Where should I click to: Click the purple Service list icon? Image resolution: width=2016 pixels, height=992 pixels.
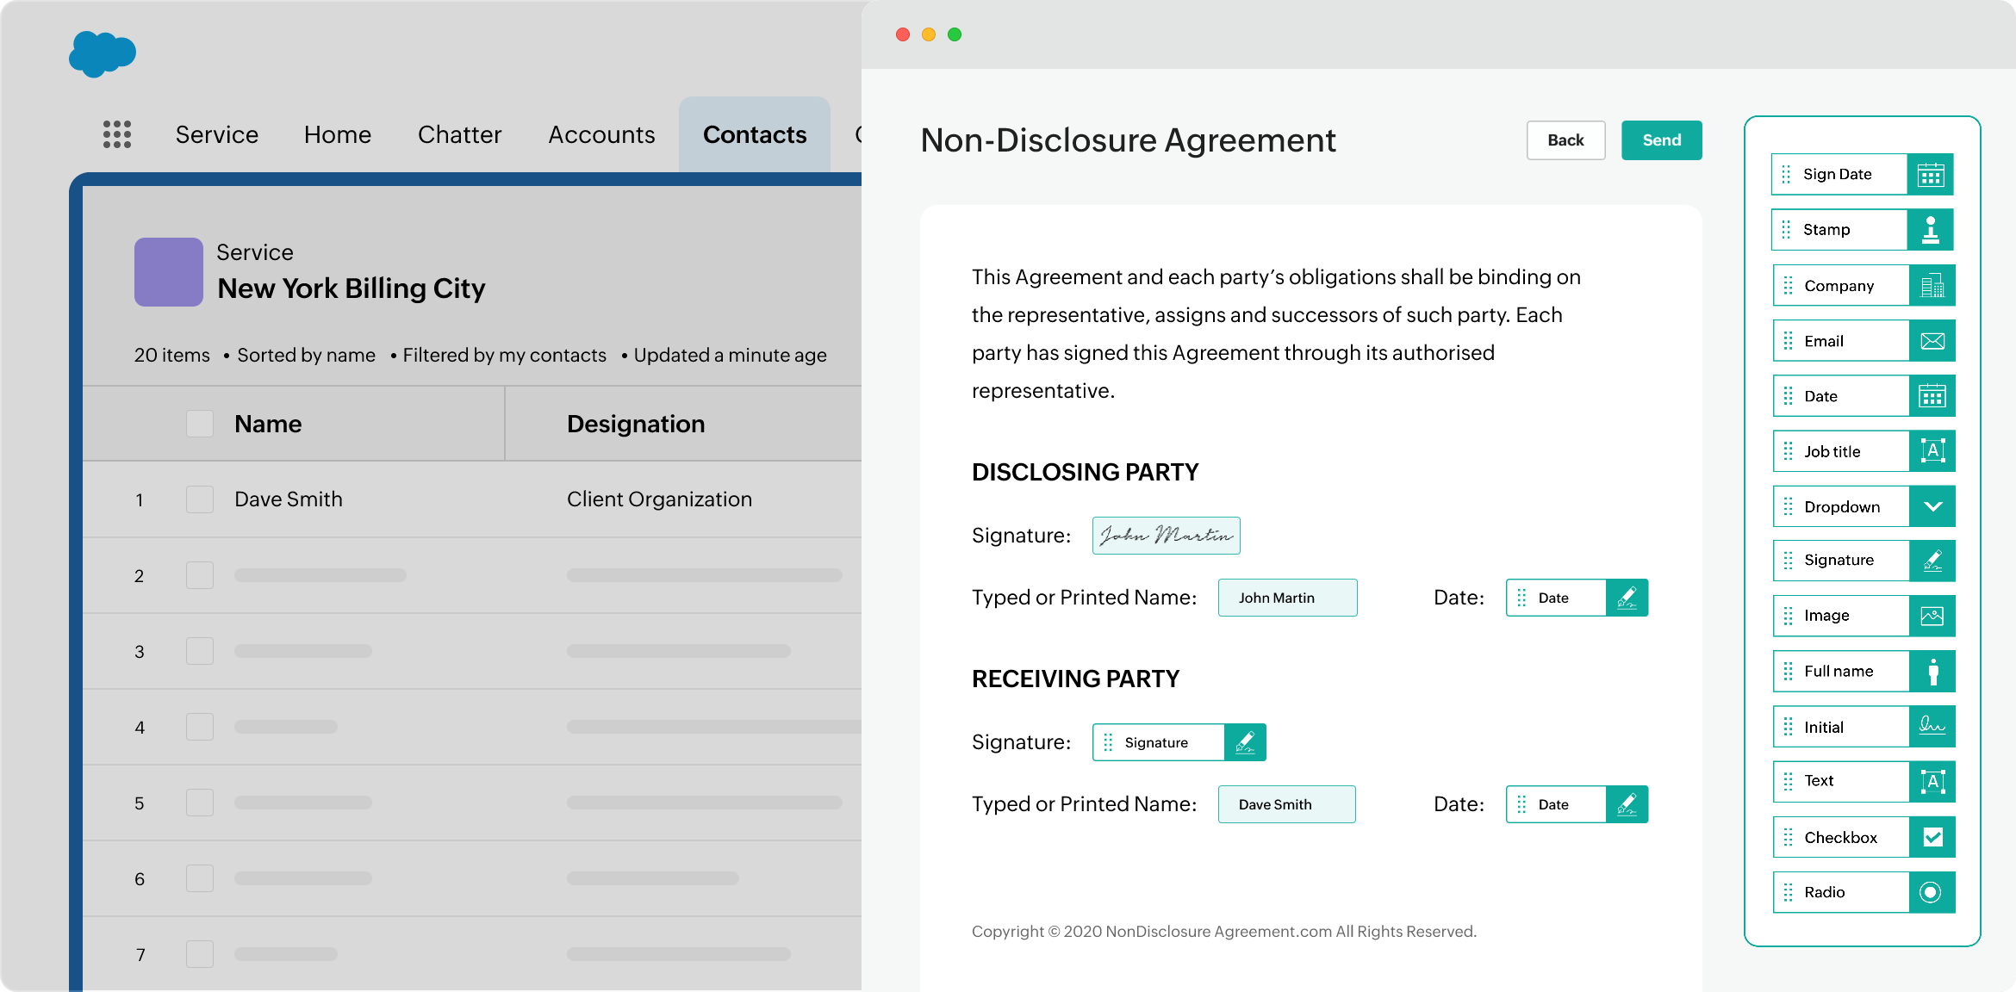click(x=169, y=272)
